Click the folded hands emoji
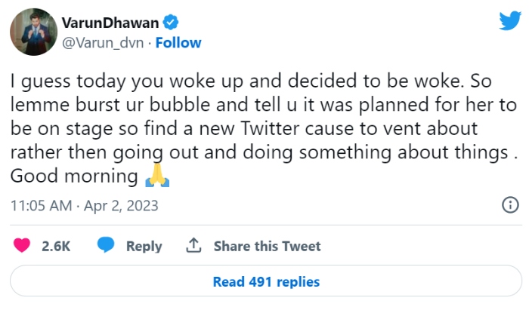Viewport: 529px width, 310px height. [157, 178]
